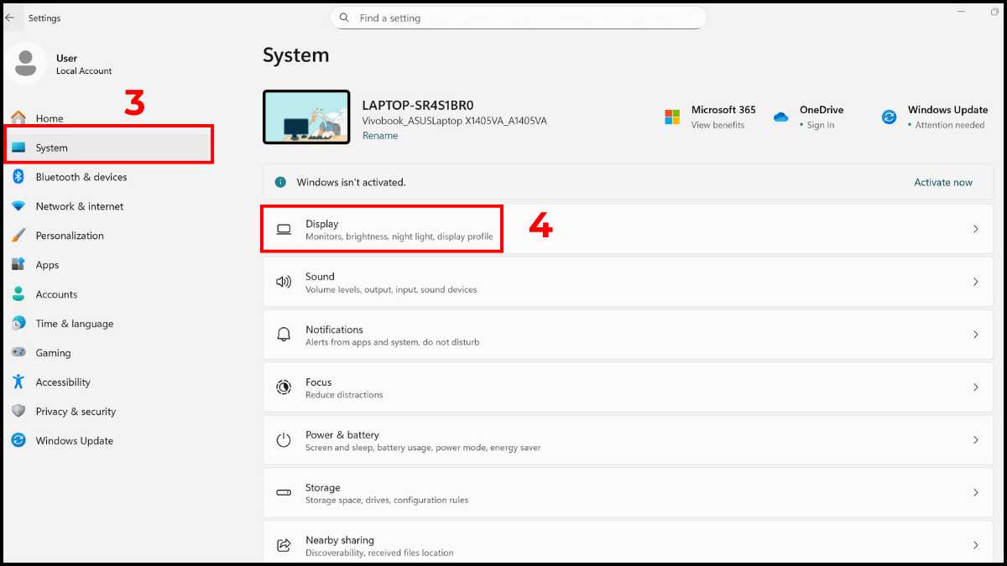This screenshot has width=1007, height=566.
Task: Expand the Display settings chevron
Action: [x=975, y=229]
